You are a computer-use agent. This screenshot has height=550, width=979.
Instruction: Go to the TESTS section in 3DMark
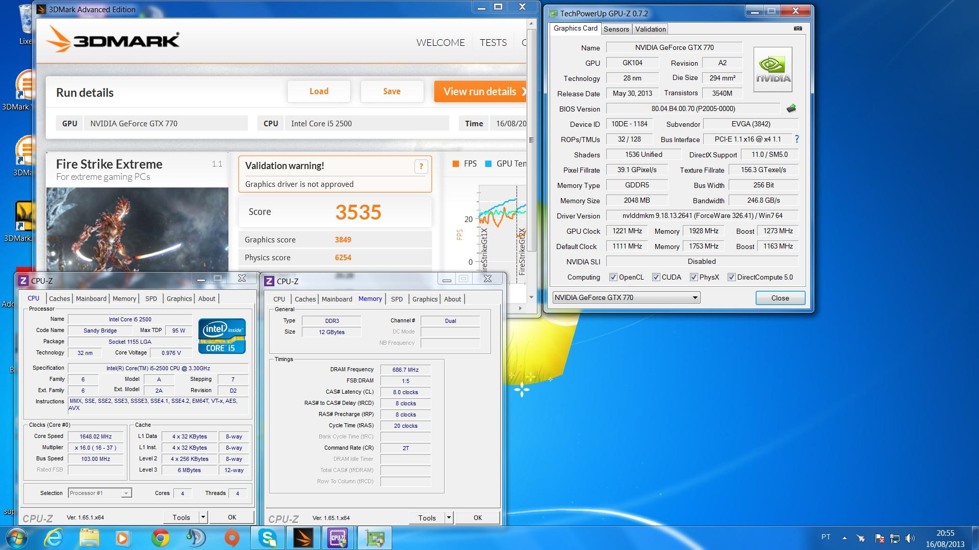pos(493,43)
